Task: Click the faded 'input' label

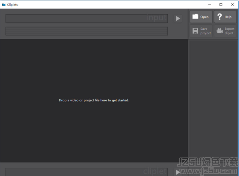Action: click(x=157, y=18)
